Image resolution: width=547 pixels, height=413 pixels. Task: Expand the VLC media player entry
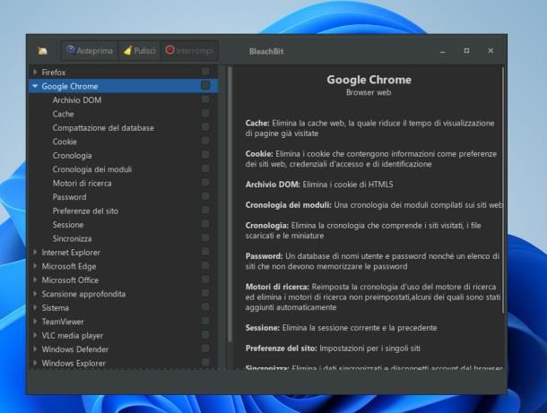pyautogui.click(x=35, y=335)
